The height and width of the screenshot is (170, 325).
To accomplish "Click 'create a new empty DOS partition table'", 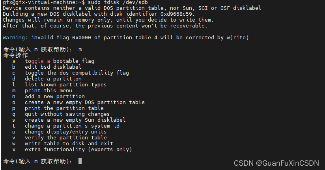I will click(84, 102).
